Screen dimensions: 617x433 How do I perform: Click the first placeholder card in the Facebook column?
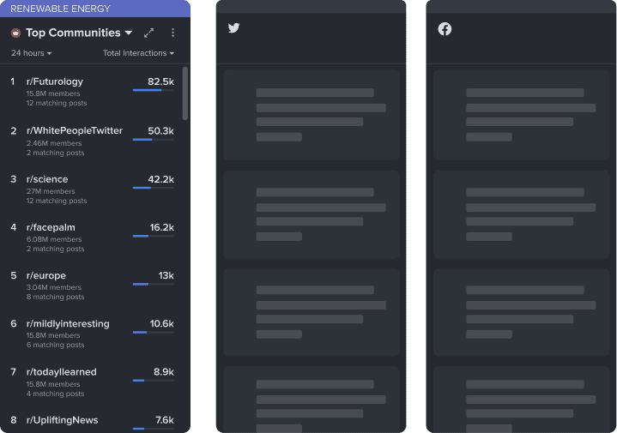click(522, 115)
